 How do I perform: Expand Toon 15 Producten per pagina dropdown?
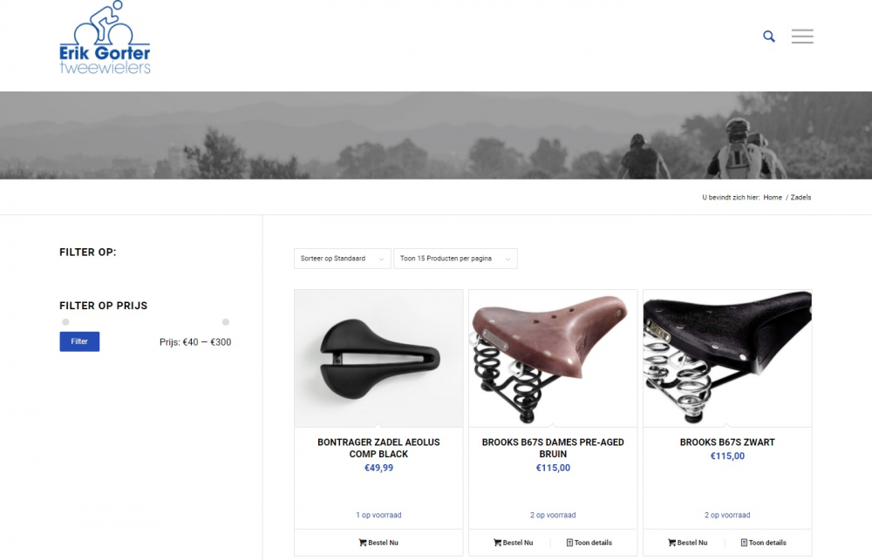[455, 259]
